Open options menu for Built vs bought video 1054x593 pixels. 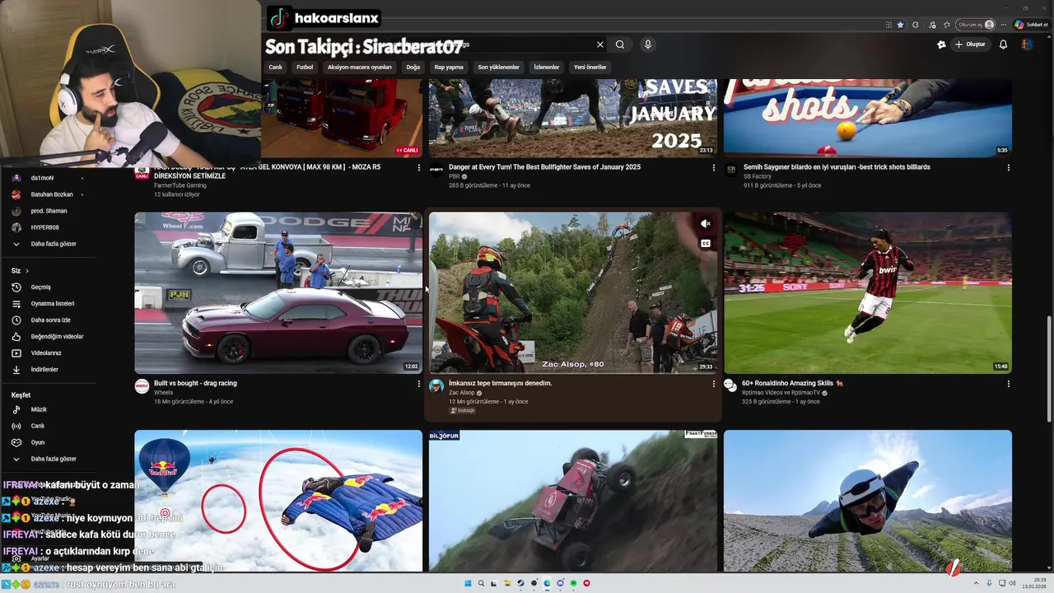click(x=419, y=384)
